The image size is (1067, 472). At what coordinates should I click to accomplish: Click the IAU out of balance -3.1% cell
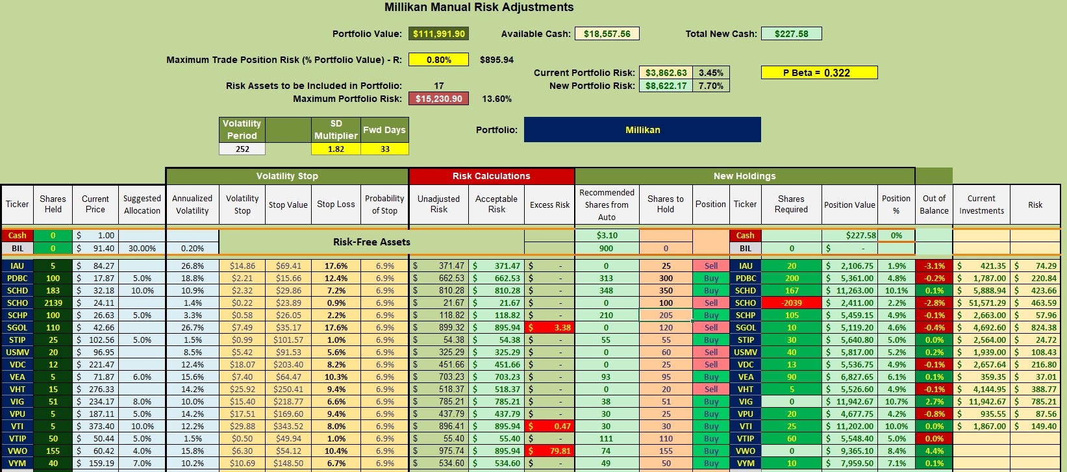click(x=934, y=266)
